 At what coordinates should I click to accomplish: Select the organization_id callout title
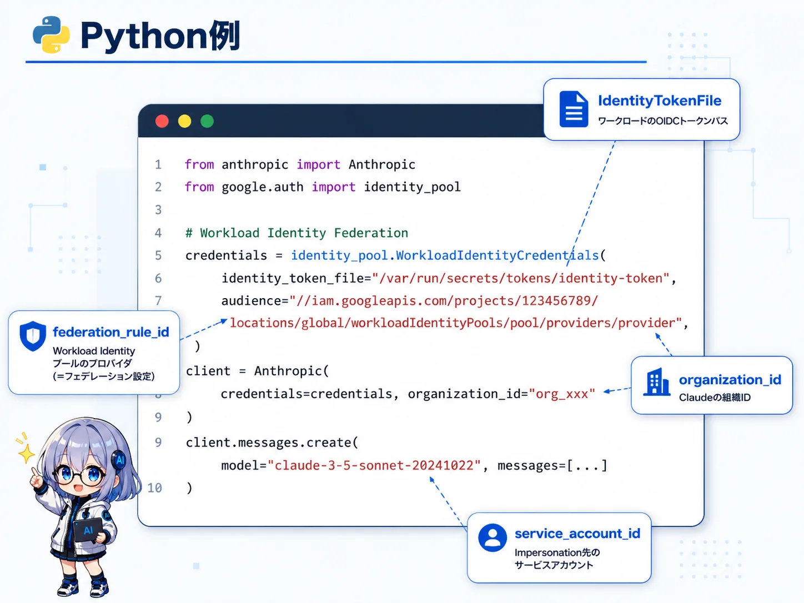coord(730,380)
